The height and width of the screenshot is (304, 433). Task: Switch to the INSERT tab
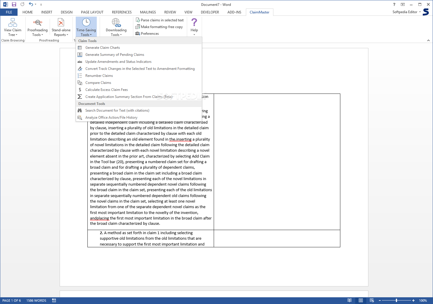coord(47,12)
